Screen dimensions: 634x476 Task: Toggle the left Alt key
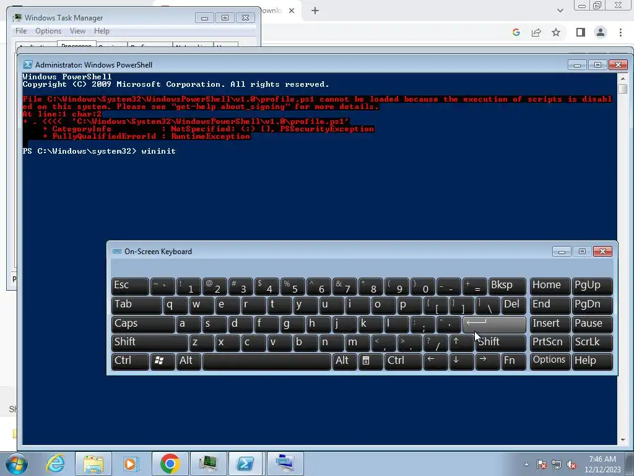(x=188, y=361)
